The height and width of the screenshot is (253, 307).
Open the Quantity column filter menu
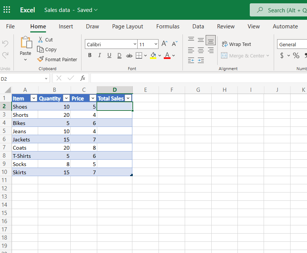point(66,98)
